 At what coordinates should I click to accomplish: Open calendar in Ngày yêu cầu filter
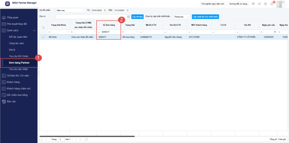click(x=275, y=32)
